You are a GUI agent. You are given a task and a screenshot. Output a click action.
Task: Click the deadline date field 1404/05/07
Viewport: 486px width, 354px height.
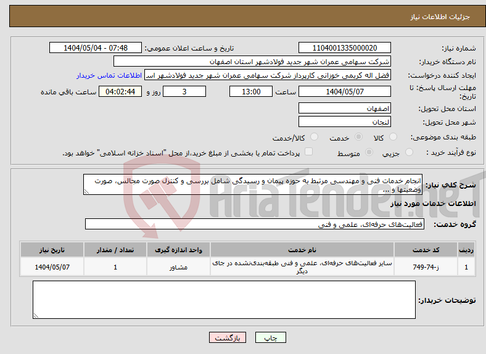344,91
